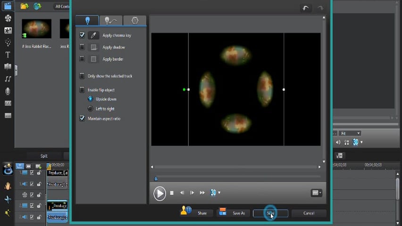Toggle lock on video track 1

tap(39, 173)
